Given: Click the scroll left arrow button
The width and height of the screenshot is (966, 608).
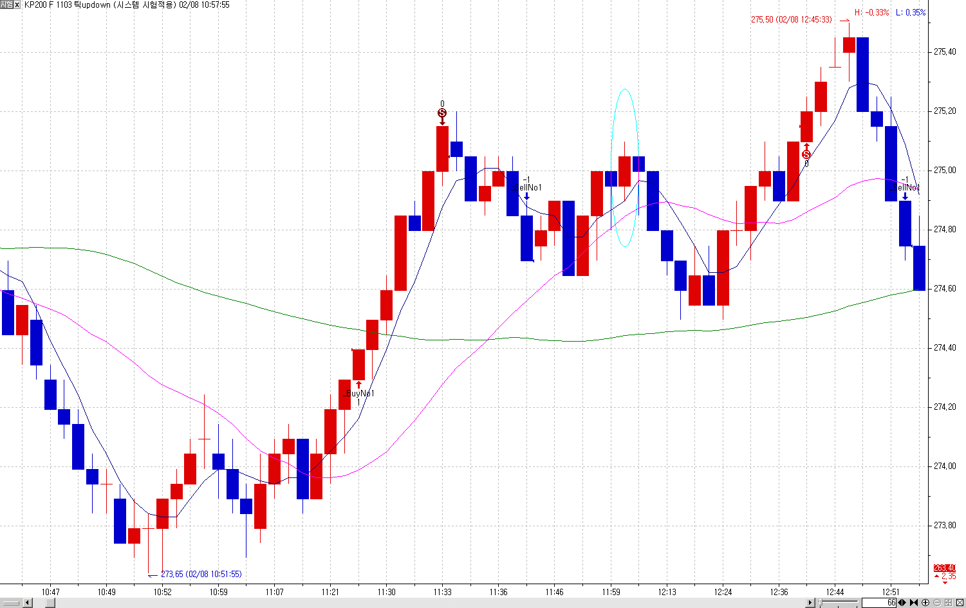Looking at the screenshot, I should (28, 603).
